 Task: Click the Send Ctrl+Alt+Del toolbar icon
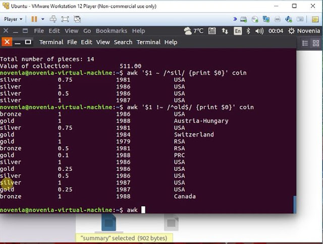[x=53, y=19]
